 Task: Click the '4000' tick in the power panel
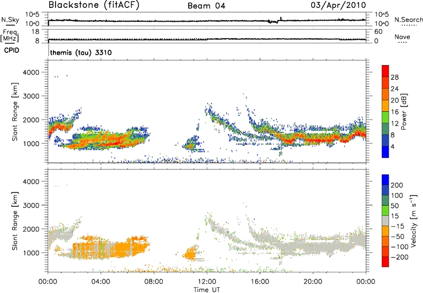(x=31, y=72)
